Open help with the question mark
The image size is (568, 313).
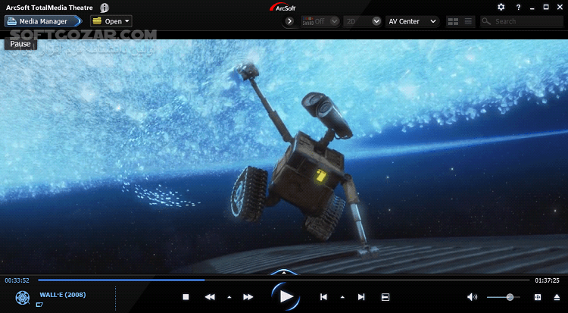(x=517, y=7)
